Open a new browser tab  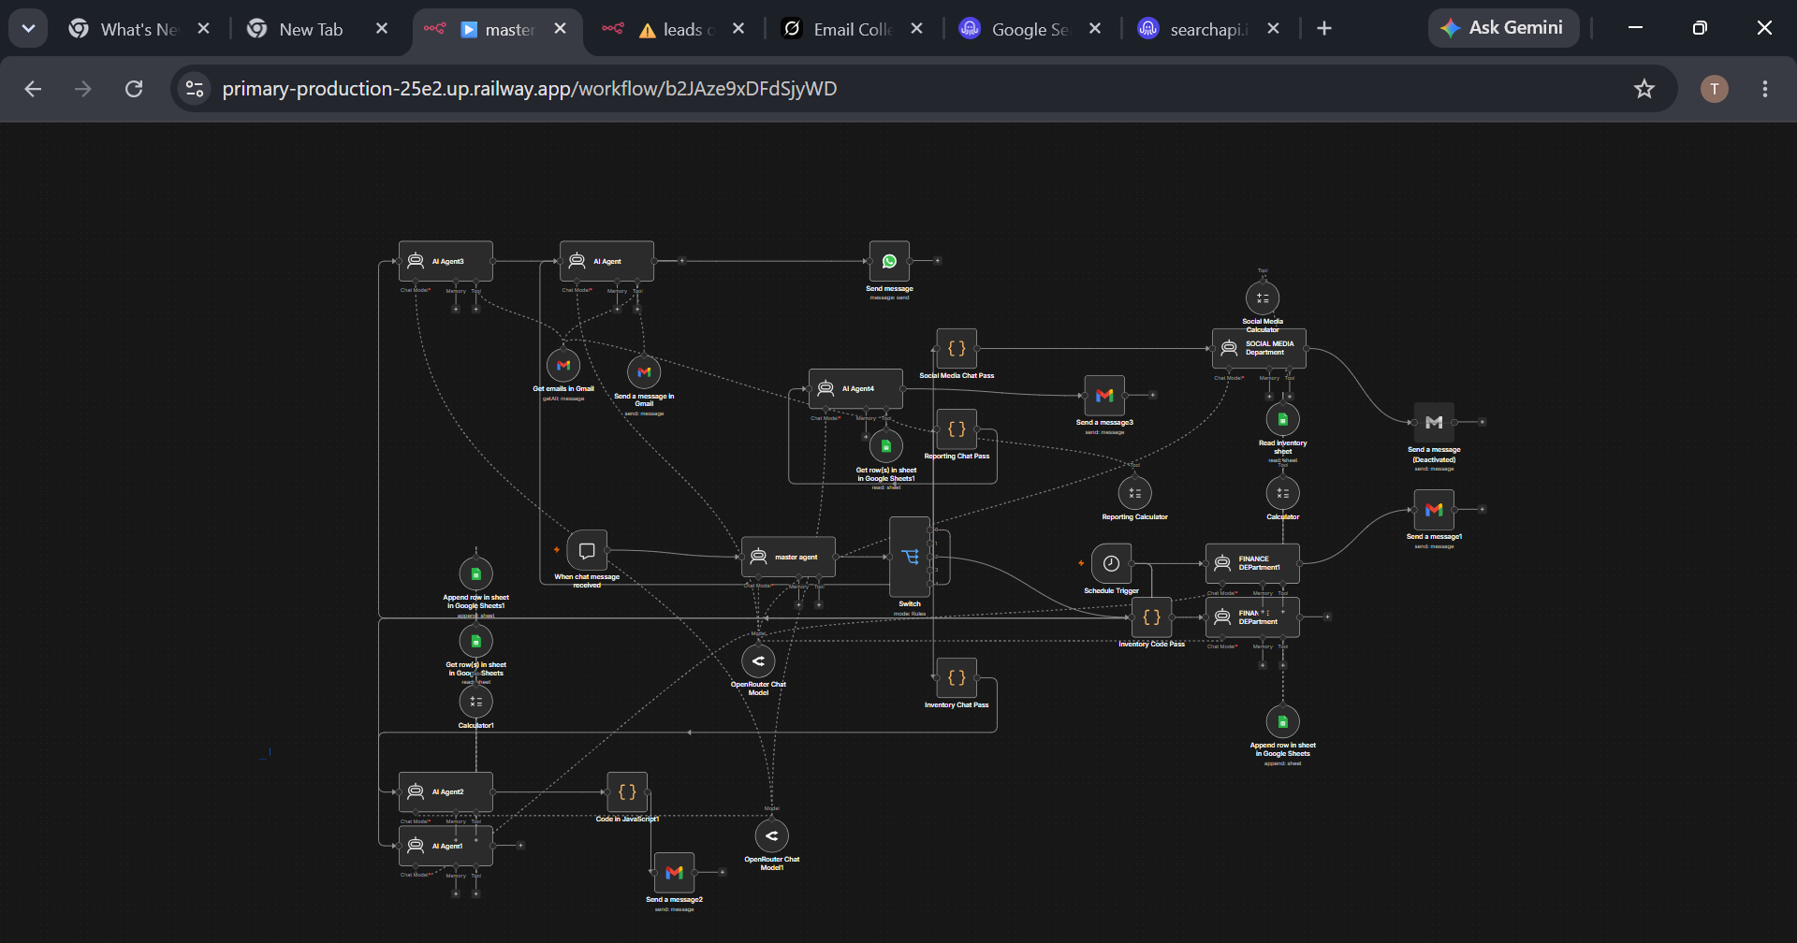click(1323, 29)
